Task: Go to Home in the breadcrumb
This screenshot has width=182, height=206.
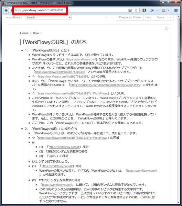Action: click(x=24, y=33)
